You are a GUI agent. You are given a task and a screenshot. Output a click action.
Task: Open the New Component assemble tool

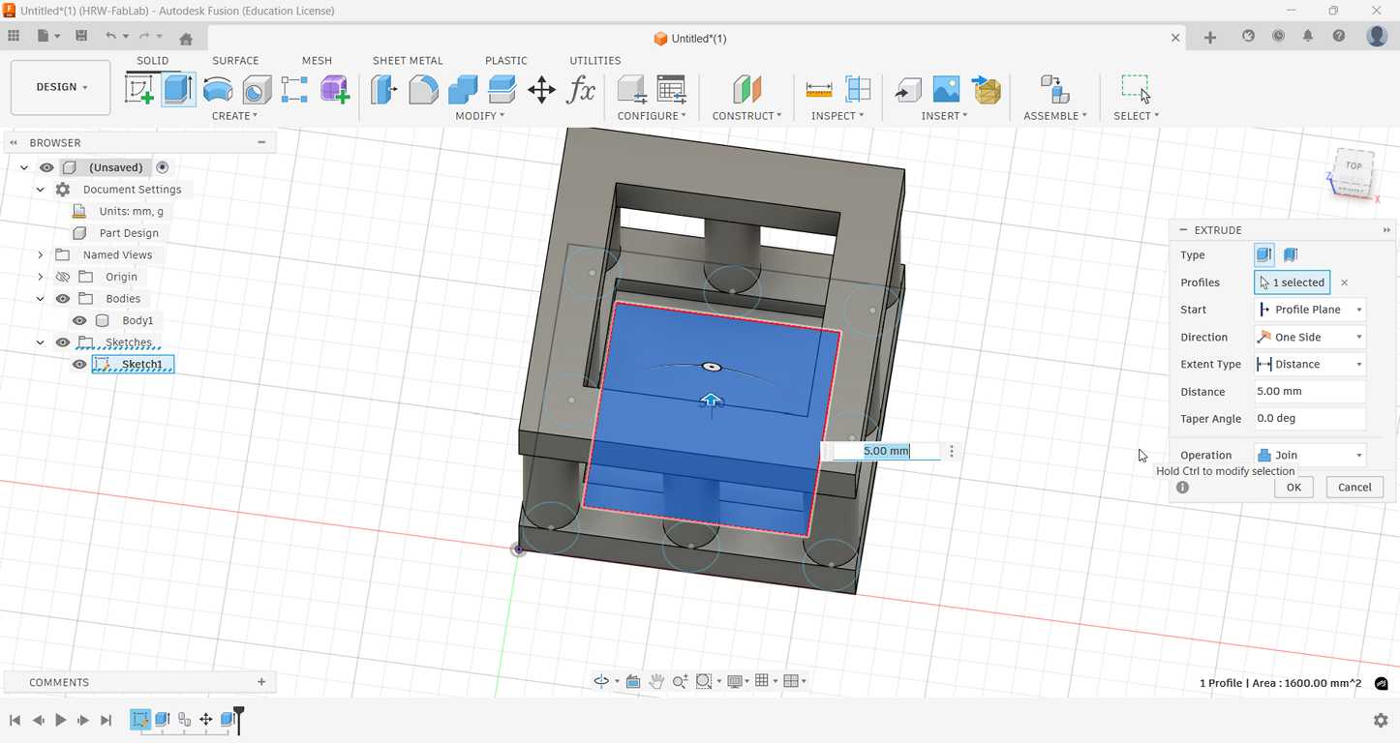click(x=1054, y=90)
